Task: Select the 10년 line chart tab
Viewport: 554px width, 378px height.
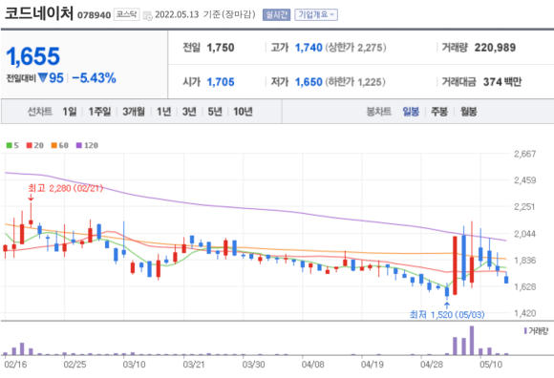Action: 243,112
